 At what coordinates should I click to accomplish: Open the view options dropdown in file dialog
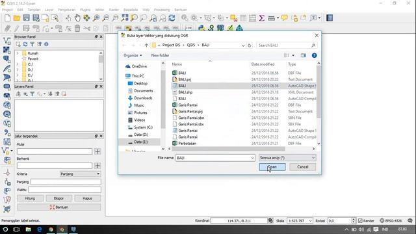click(293, 55)
